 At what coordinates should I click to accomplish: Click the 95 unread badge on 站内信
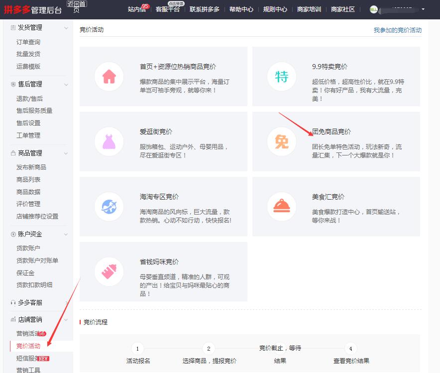(x=145, y=6)
